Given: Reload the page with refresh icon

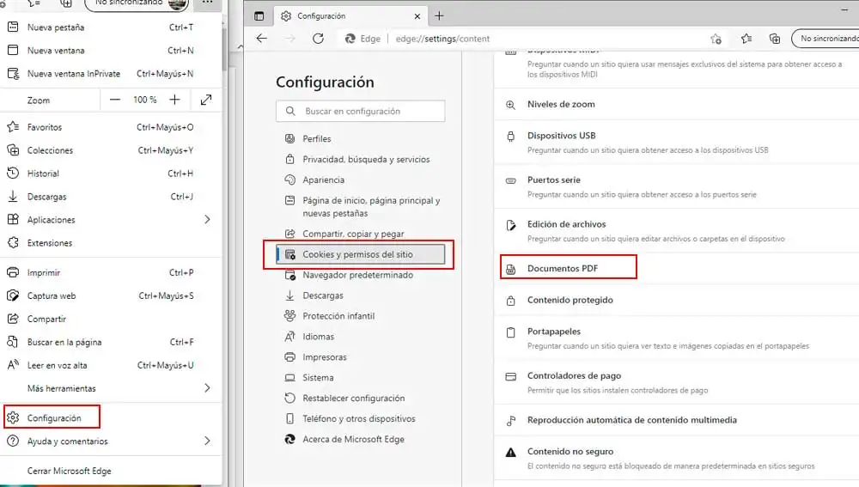Looking at the screenshot, I should point(318,39).
